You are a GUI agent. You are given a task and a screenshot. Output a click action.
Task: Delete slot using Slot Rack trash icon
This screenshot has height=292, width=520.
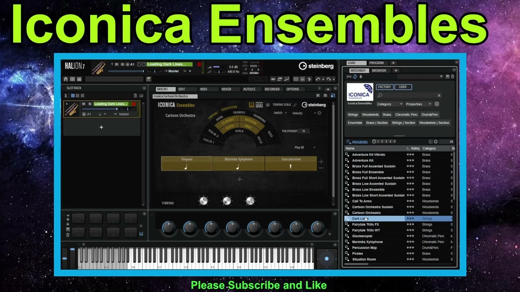pos(135,96)
